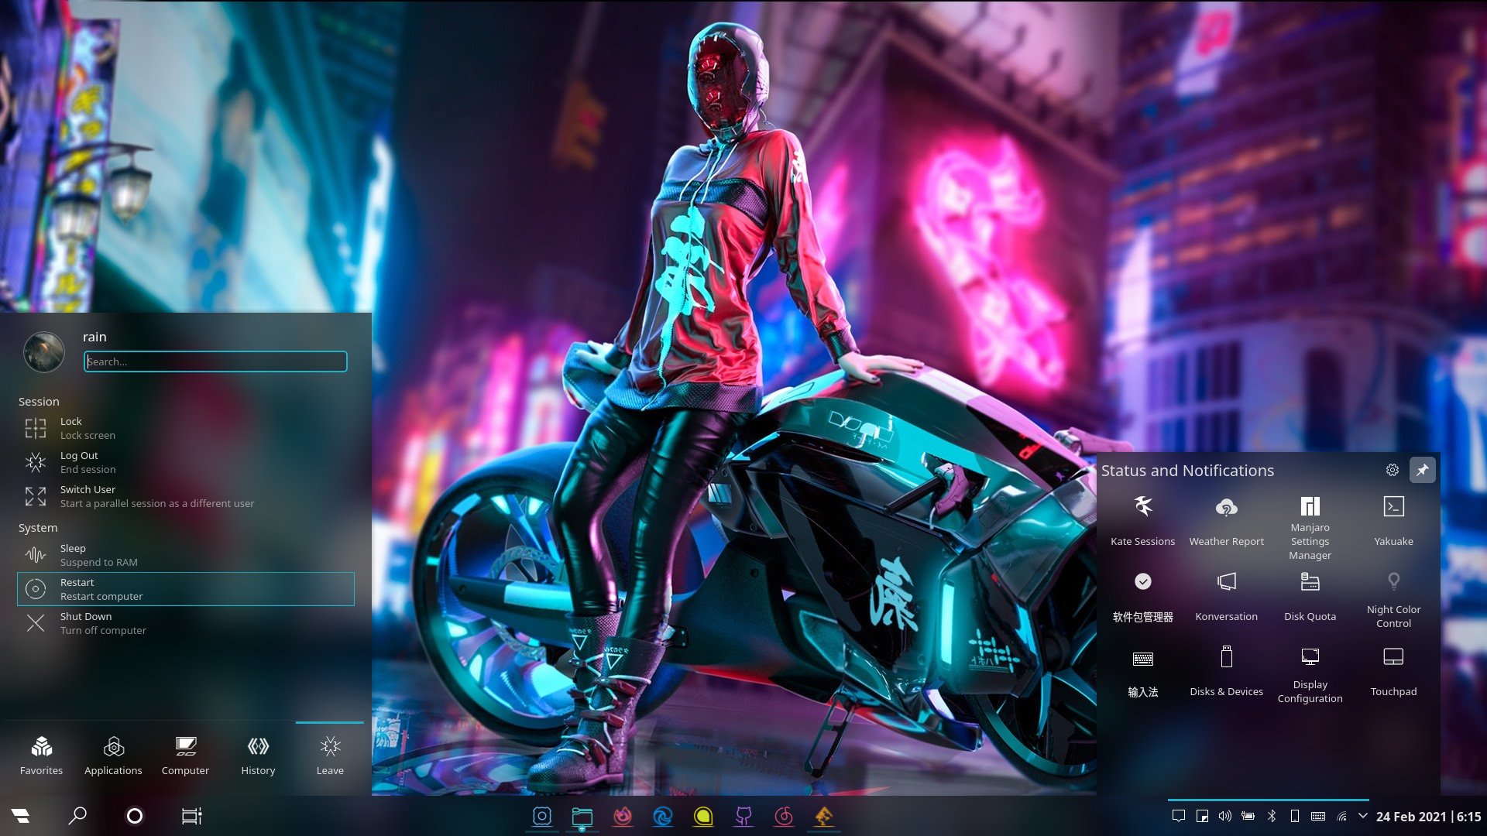Open the settings app icon in the dock

542,816
